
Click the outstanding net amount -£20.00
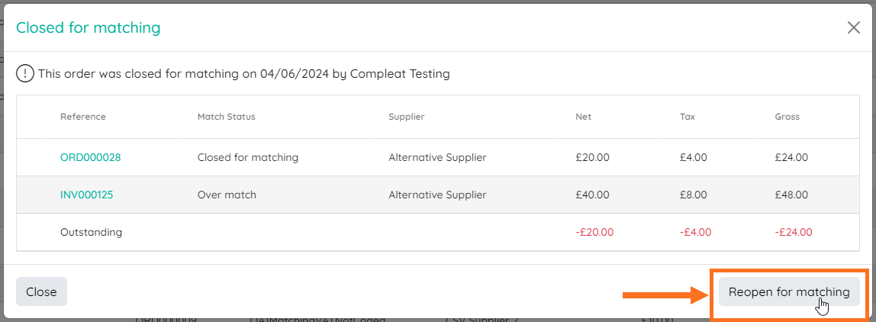click(x=594, y=232)
